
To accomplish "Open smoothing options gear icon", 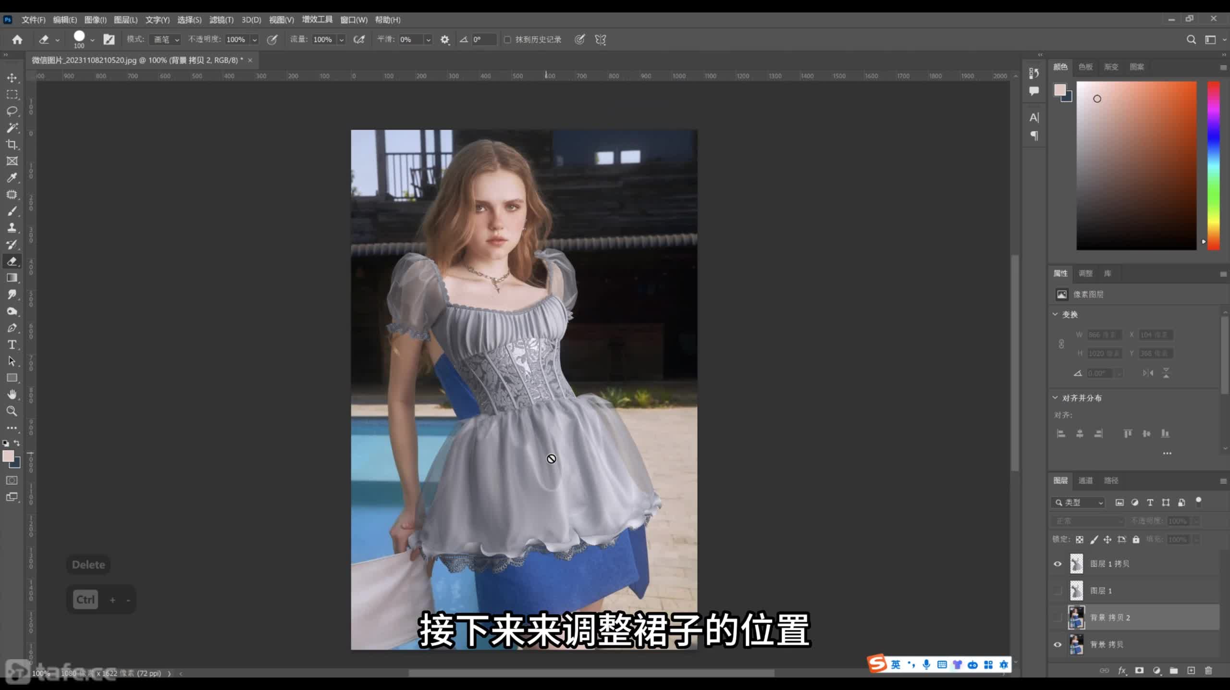I will (x=445, y=39).
